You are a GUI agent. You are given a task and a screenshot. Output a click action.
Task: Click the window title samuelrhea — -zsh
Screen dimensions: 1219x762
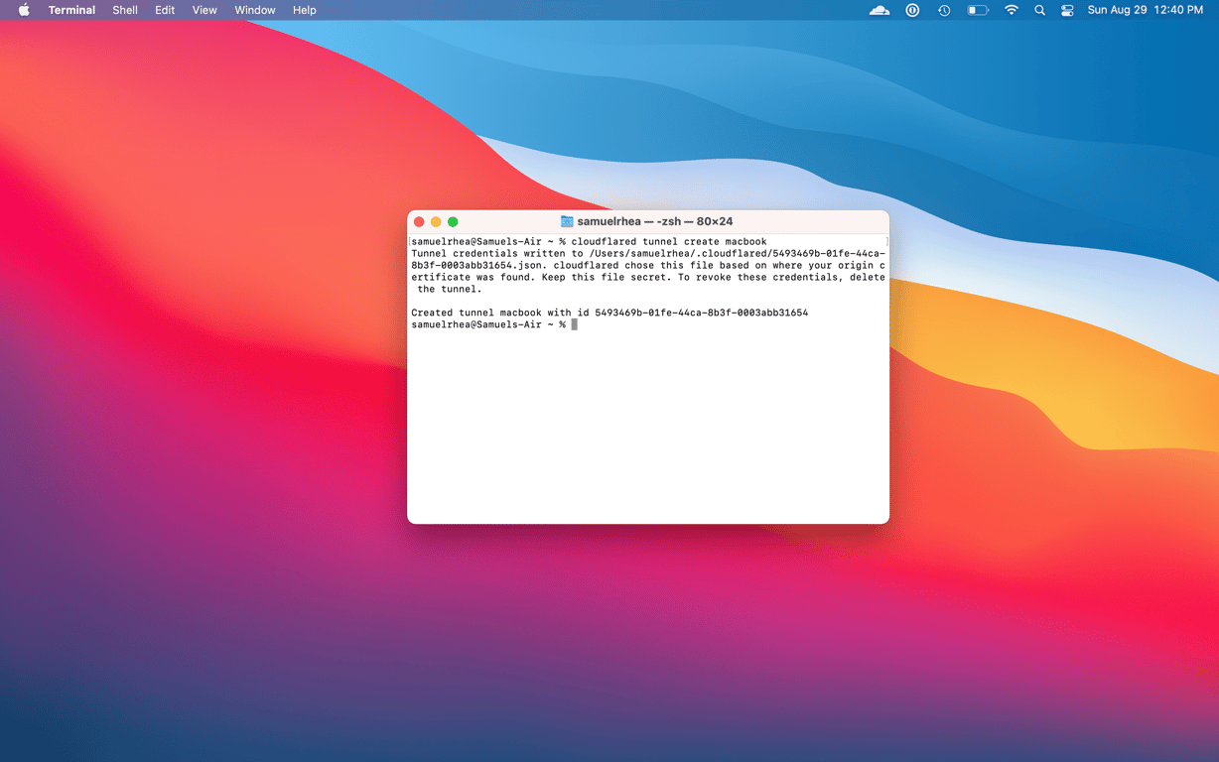(x=655, y=221)
